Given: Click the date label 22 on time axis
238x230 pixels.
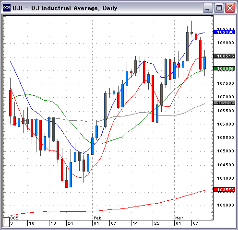Looking at the screenshot, I should pos(157,223).
